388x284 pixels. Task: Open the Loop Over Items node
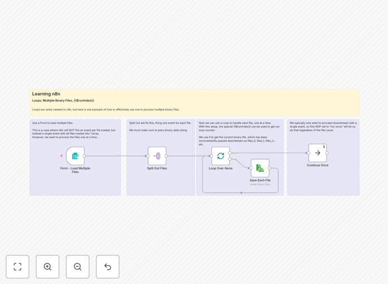(220, 156)
